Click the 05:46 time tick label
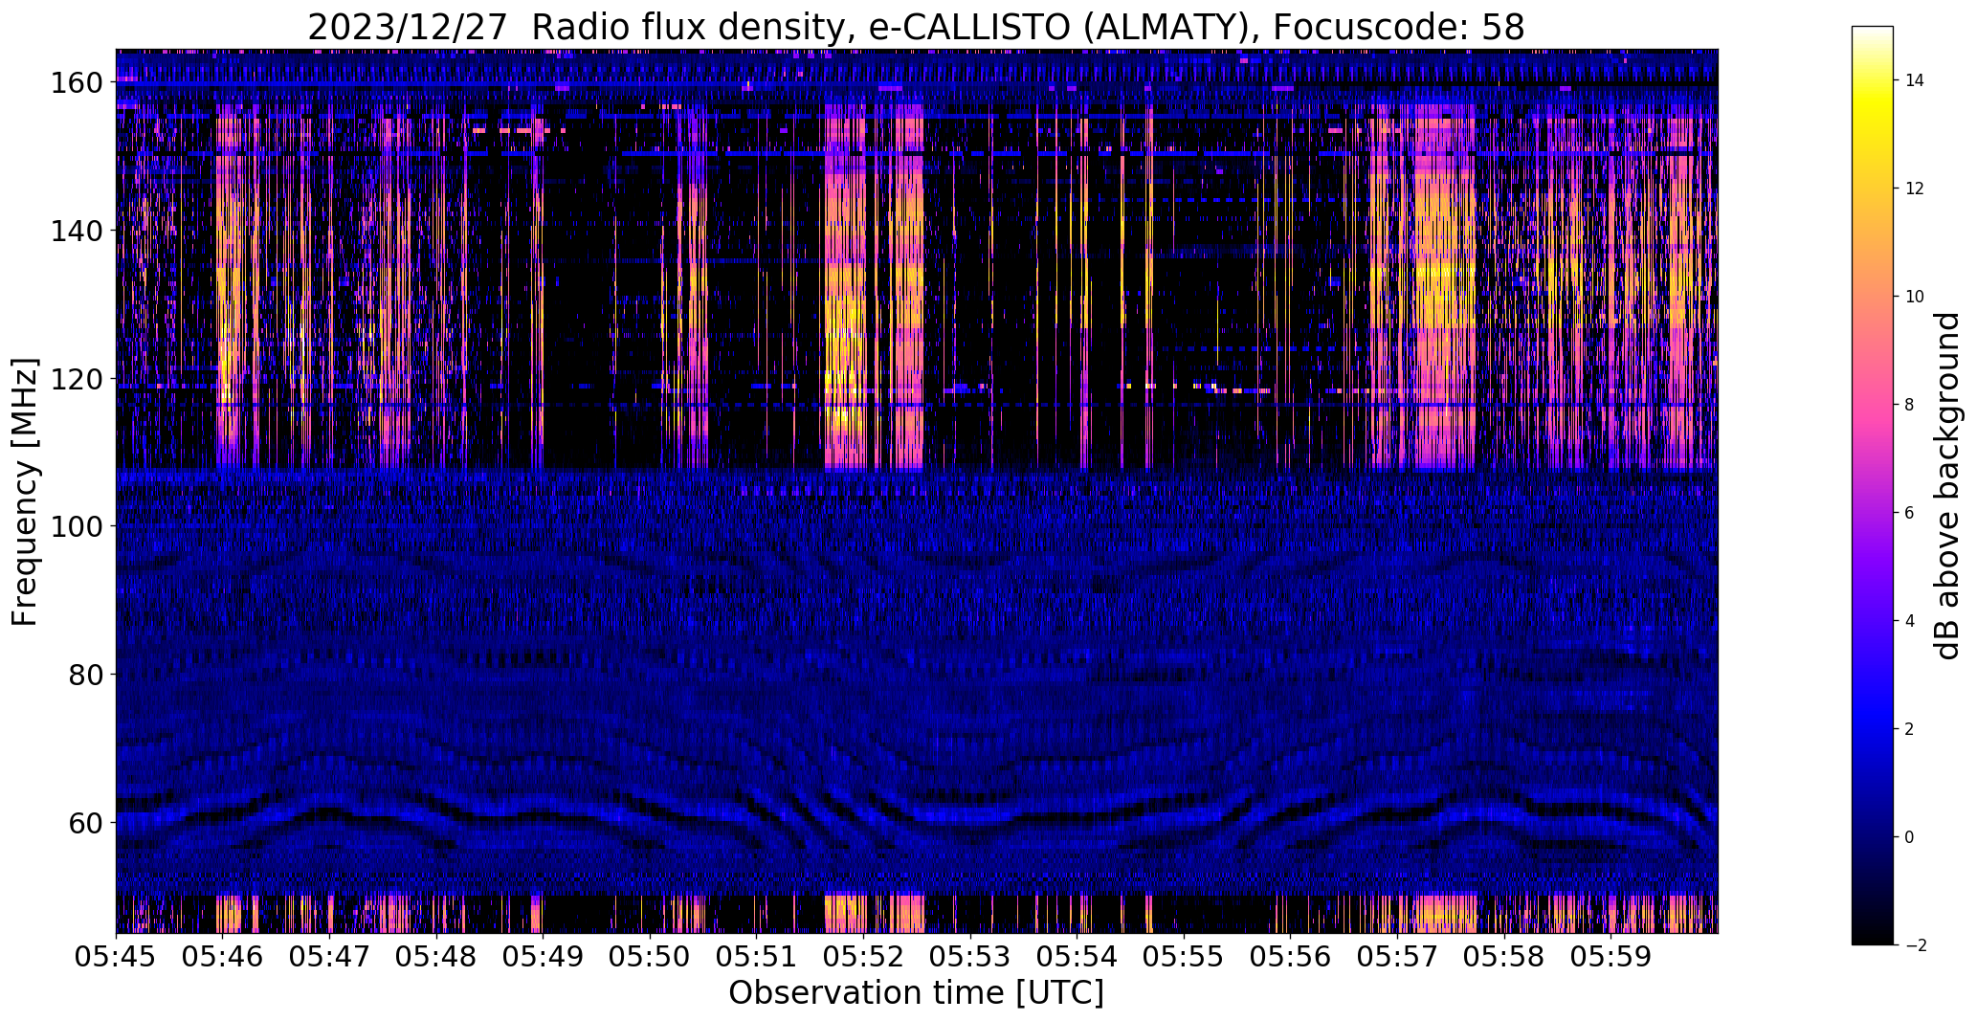 [x=223, y=958]
